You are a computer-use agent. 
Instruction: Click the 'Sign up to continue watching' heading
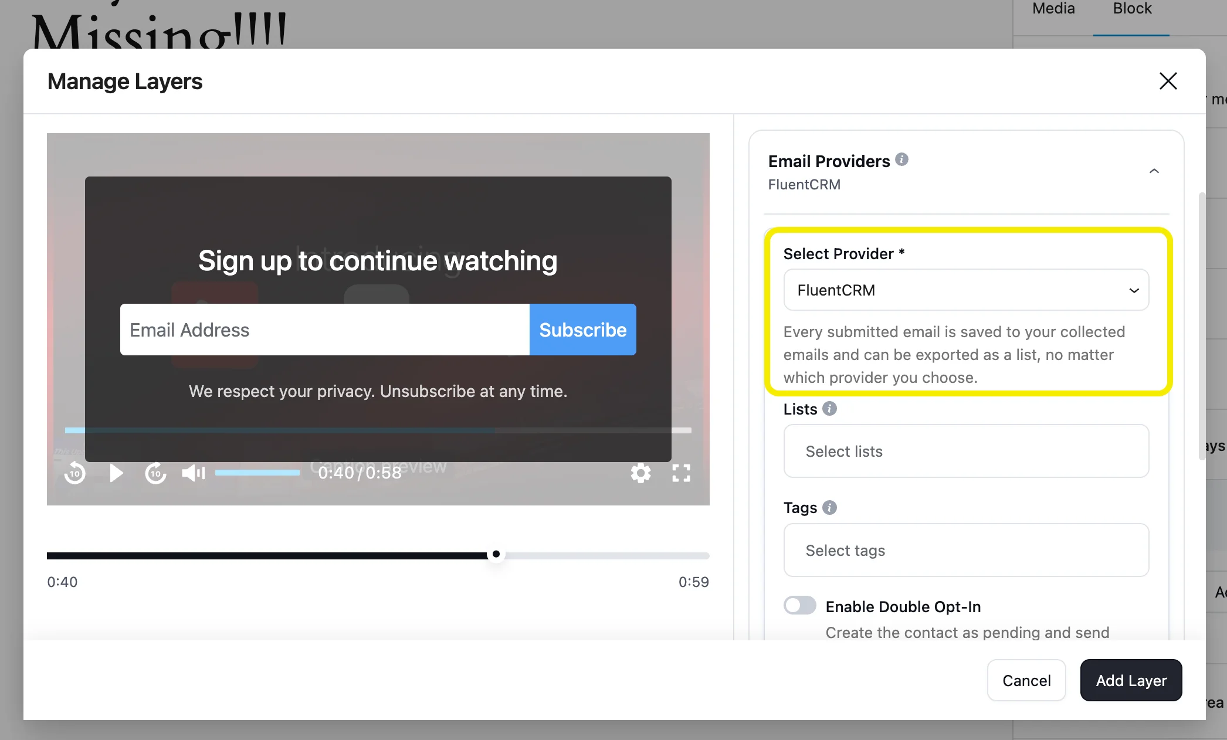click(x=378, y=261)
